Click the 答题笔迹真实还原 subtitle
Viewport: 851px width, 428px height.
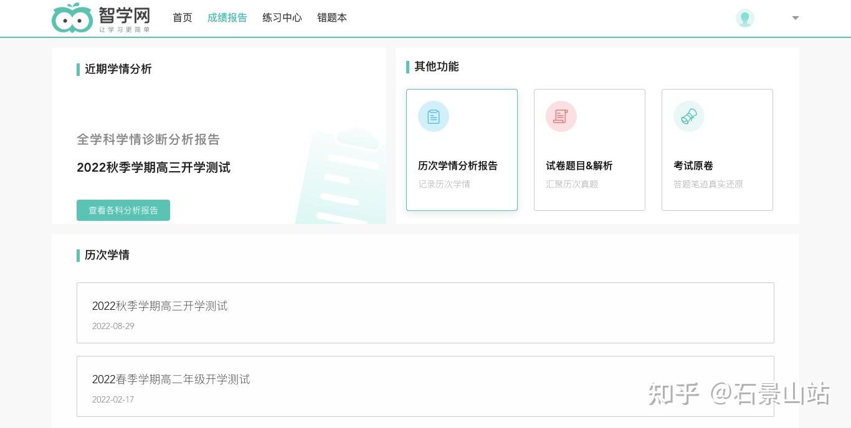[x=708, y=184]
